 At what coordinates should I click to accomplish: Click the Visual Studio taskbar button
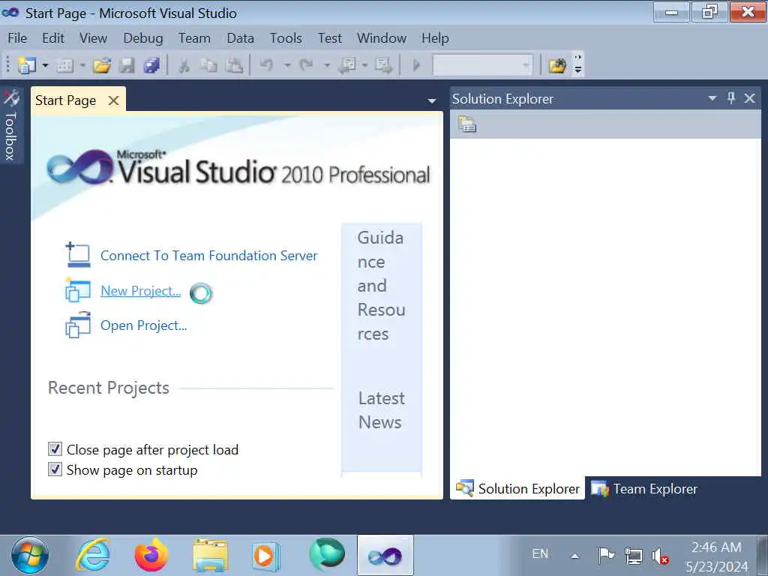pyautogui.click(x=385, y=556)
